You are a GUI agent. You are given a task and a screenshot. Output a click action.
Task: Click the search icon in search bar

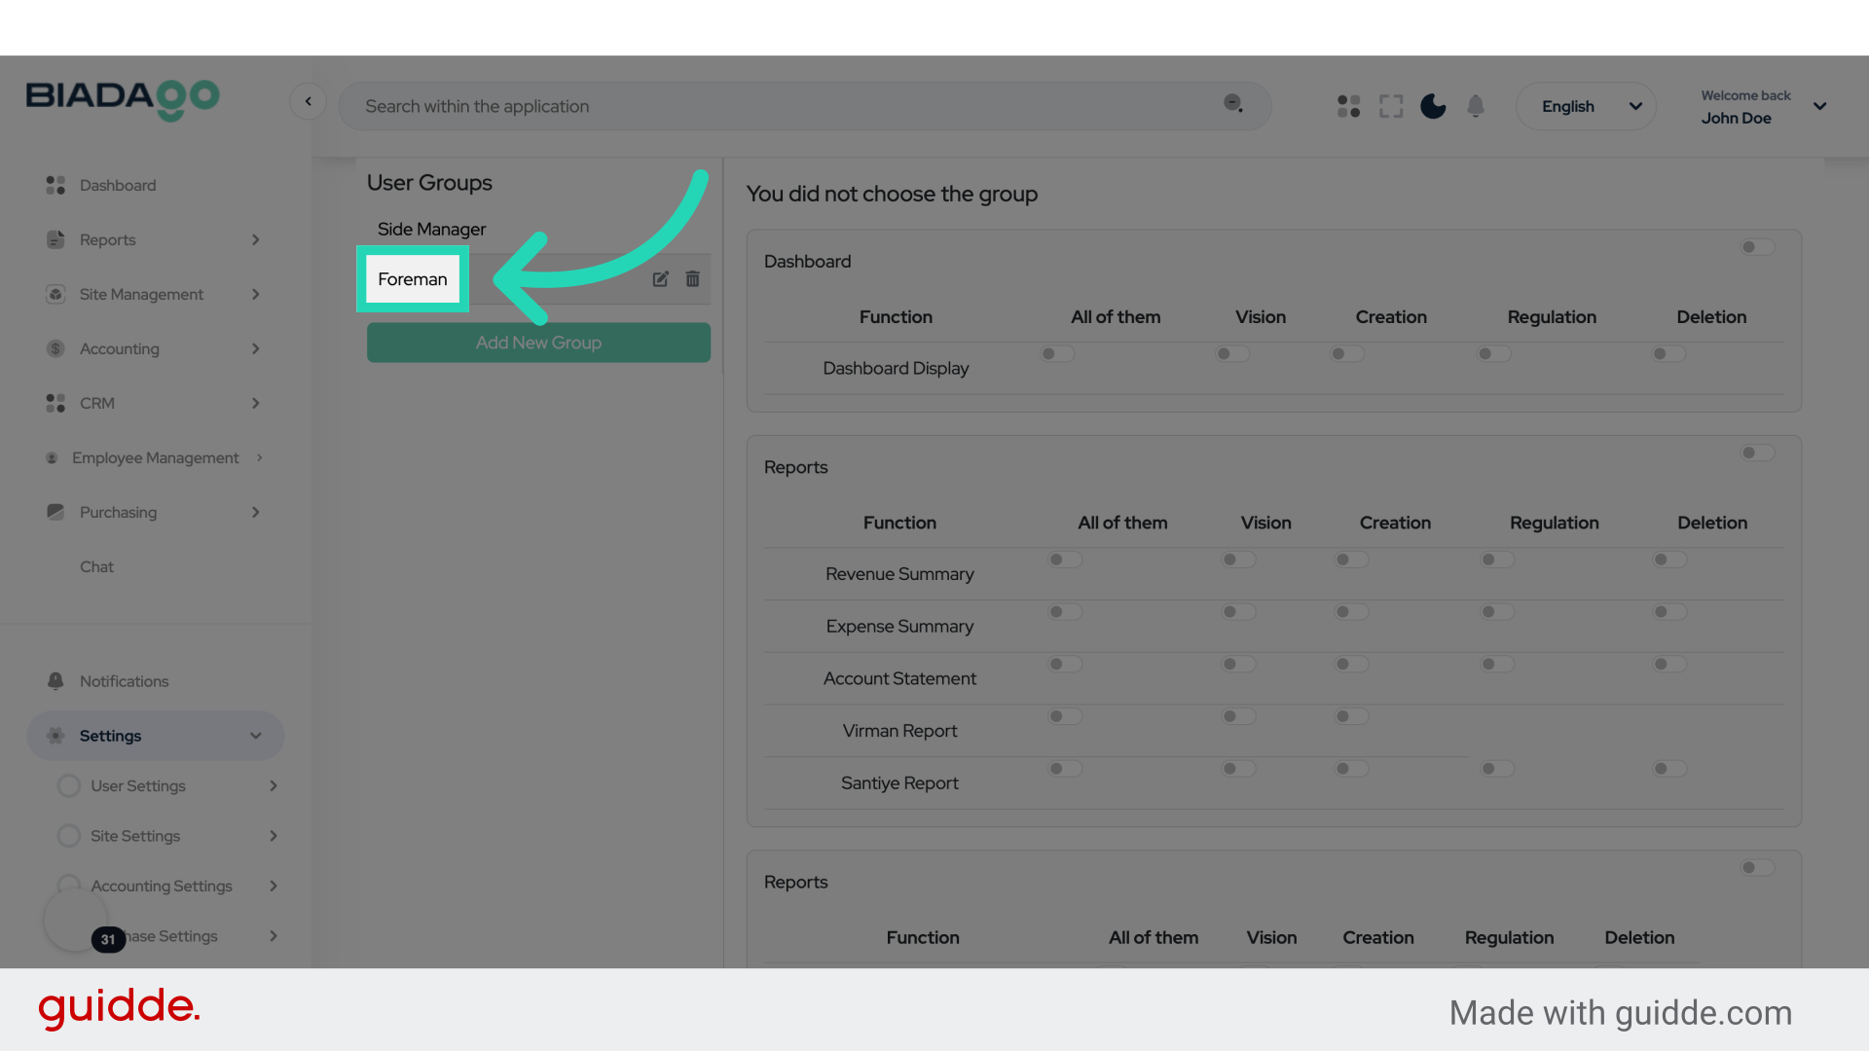click(x=1233, y=104)
